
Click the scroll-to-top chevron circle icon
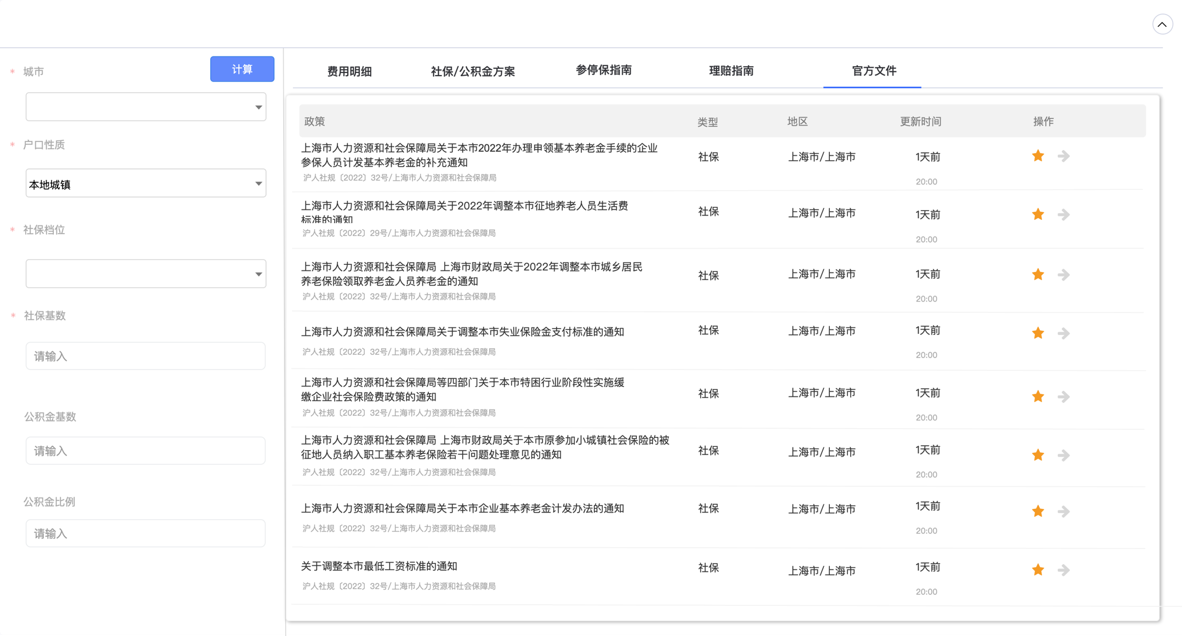point(1162,25)
